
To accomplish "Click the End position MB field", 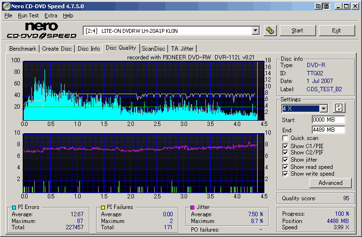I will coord(328,130).
